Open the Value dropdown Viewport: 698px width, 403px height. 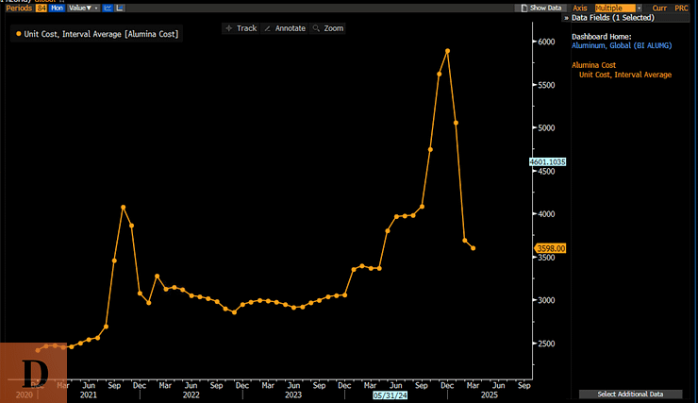tap(81, 8)
